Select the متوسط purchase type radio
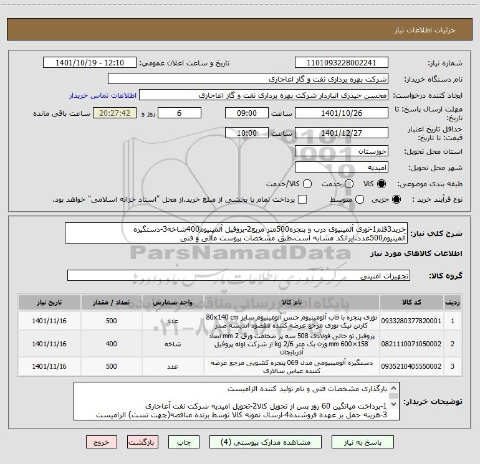The width and height of the screenshot is (480, 464). 360,199
